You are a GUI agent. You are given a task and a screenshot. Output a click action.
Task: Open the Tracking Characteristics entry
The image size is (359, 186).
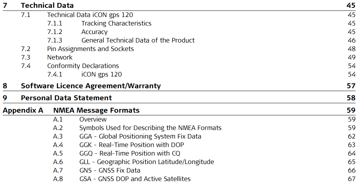coord(116,23)
